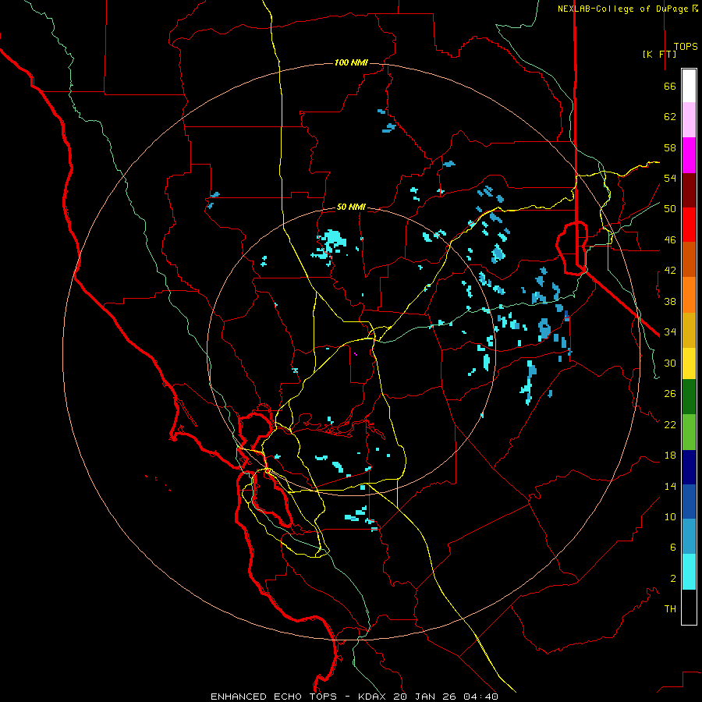Click the "10" legend value

[x=670, y=517]
